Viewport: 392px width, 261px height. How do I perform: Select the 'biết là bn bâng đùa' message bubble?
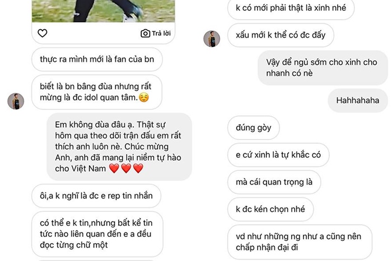(x=97, y=92)
